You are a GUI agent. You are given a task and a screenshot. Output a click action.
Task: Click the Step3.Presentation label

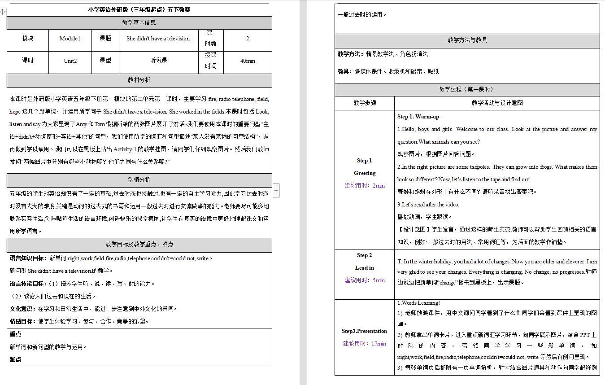(x=364, y=331)
